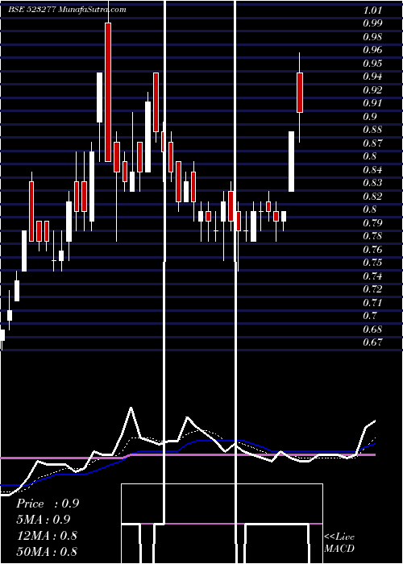Click the 0.94 price axis label
The image size is (403, 564).
[372, 77]
